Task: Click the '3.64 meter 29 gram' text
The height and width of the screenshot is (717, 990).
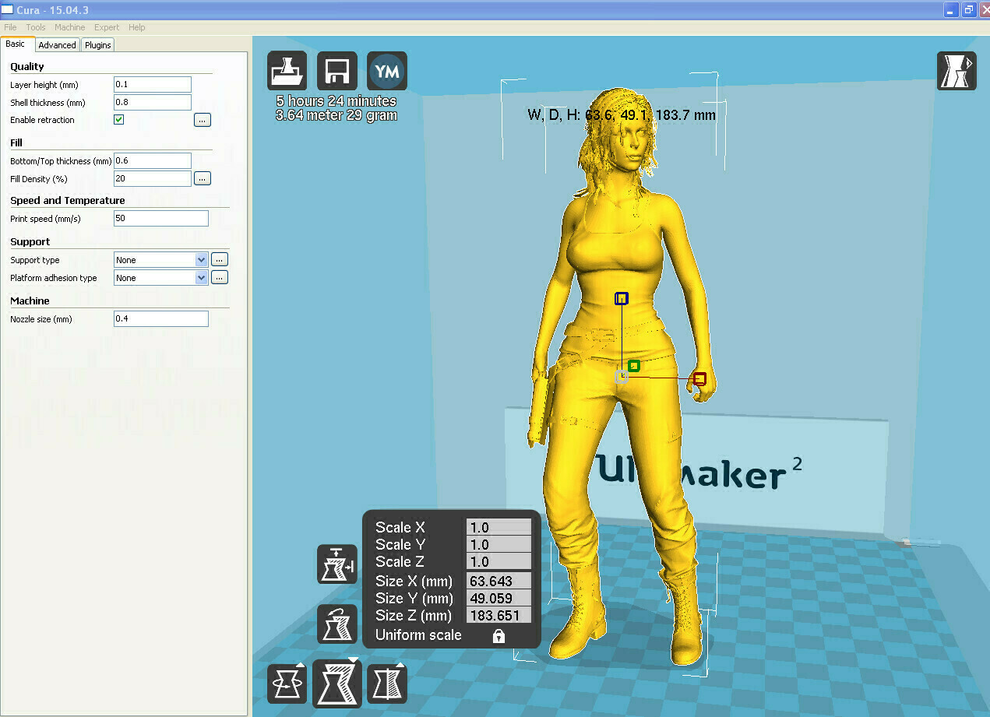Action: click(336, 115)
